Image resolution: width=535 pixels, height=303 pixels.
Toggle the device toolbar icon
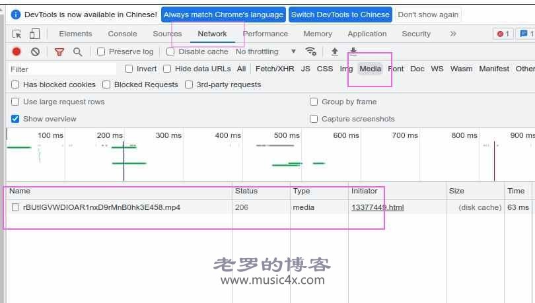tap(34, 34)
